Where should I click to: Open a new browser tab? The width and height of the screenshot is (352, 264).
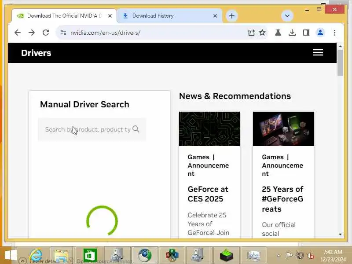(232, 16)
